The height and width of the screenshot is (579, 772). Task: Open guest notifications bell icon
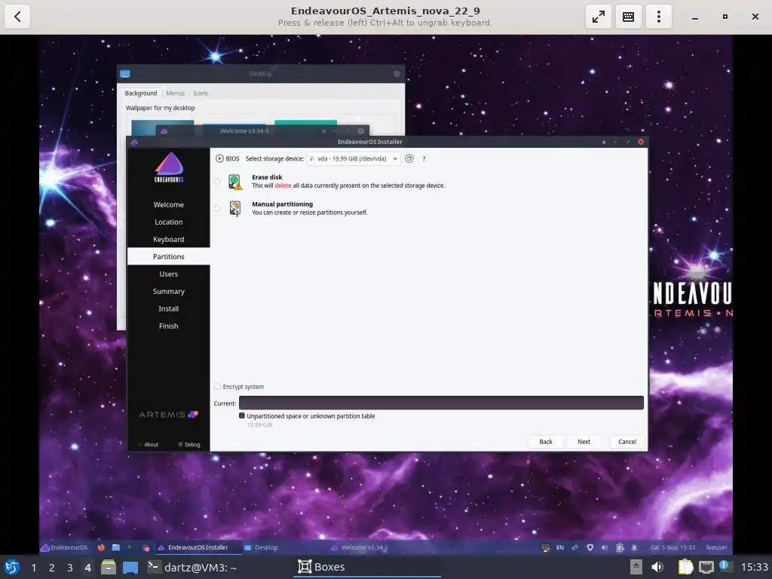[x=634, y=547]
